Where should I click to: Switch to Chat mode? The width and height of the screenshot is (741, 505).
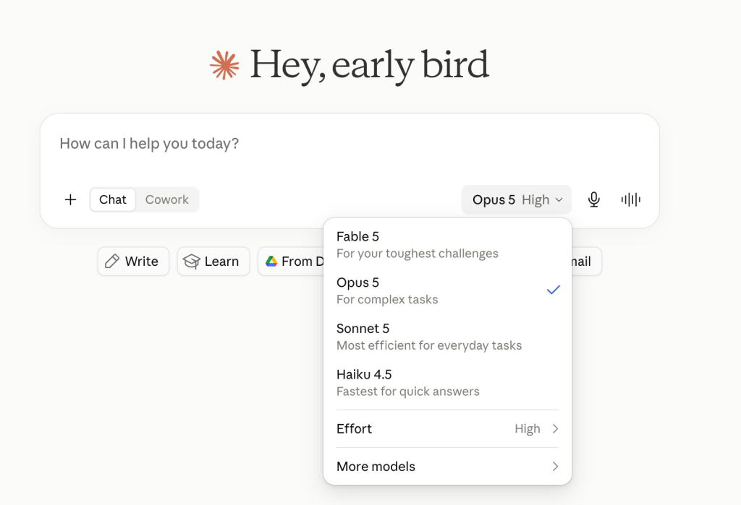(x=112, y=199)
